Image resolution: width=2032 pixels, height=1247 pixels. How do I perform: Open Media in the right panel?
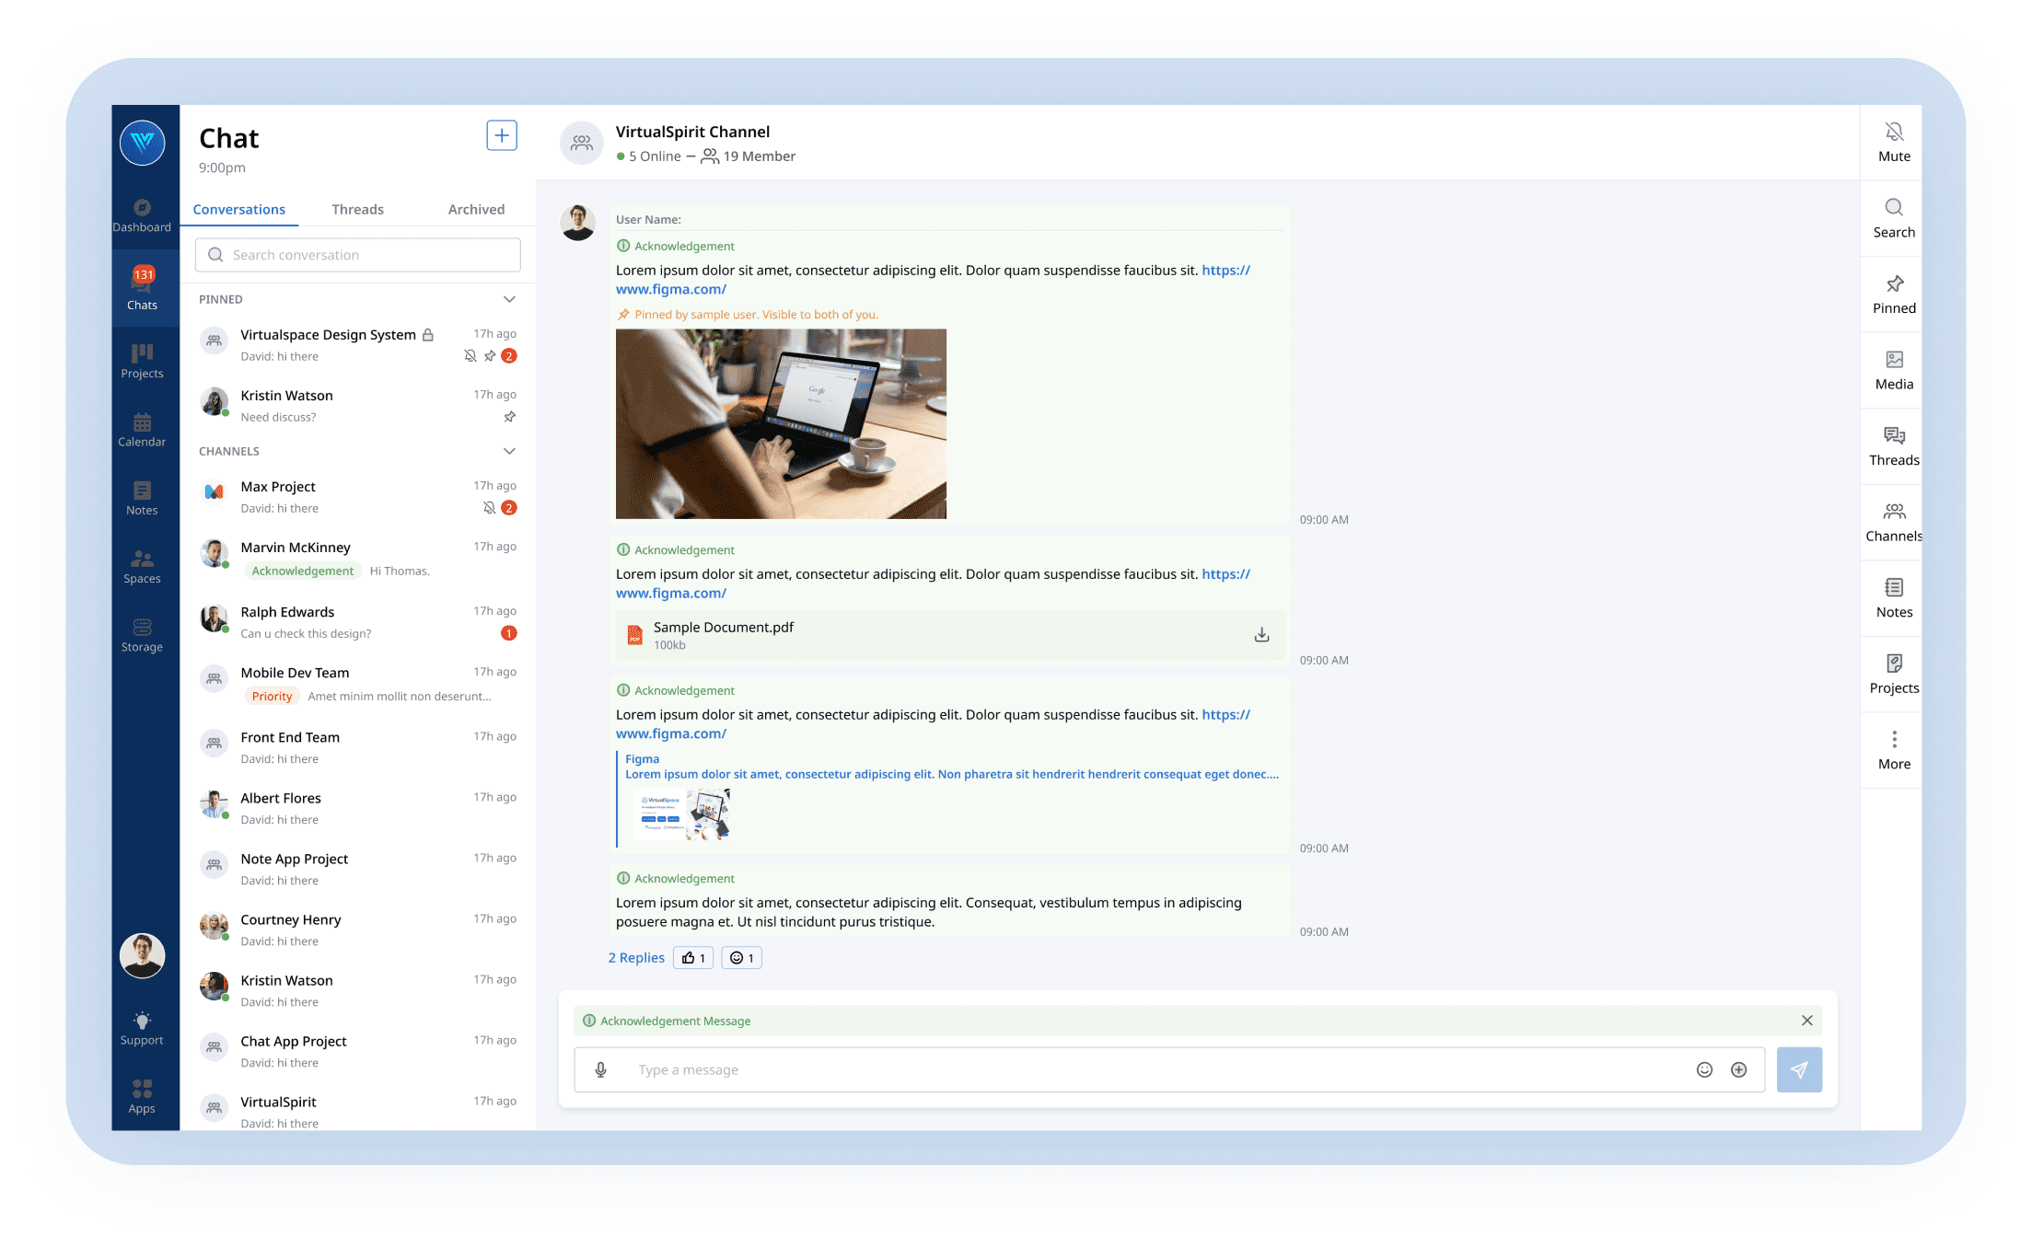pos(1894,371)
